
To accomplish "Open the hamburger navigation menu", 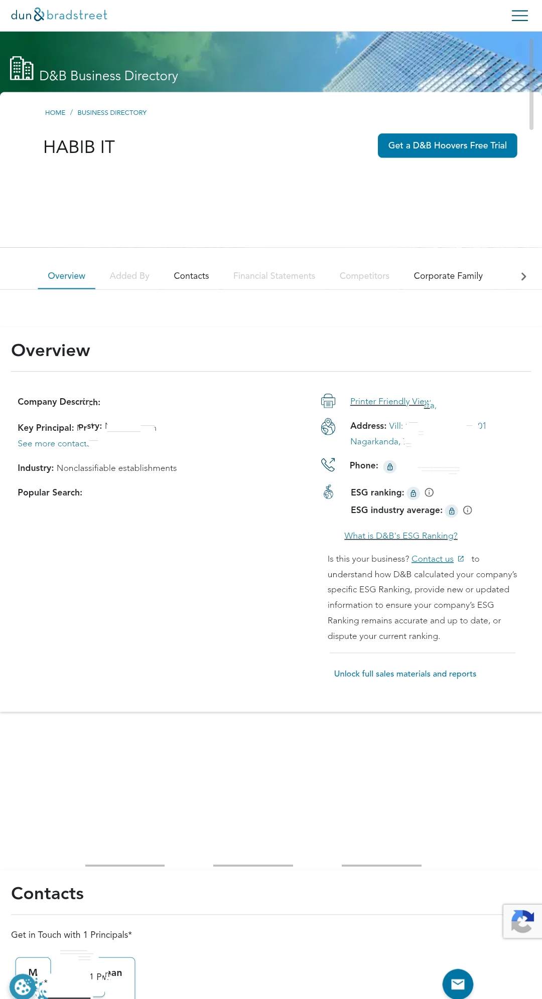I will click(x=519, y=16).
